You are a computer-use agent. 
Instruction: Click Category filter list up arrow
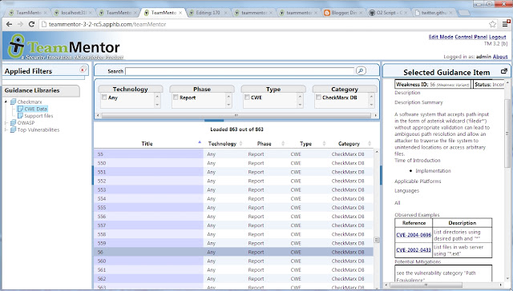pyautogui.click(x=371, y=97)
